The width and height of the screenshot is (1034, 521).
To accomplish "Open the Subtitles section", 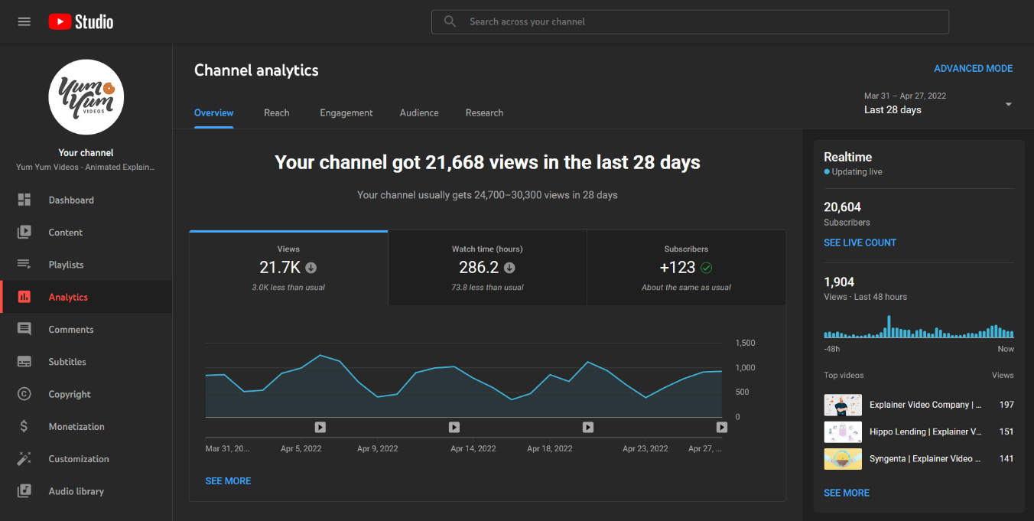I will coord(66,361).
